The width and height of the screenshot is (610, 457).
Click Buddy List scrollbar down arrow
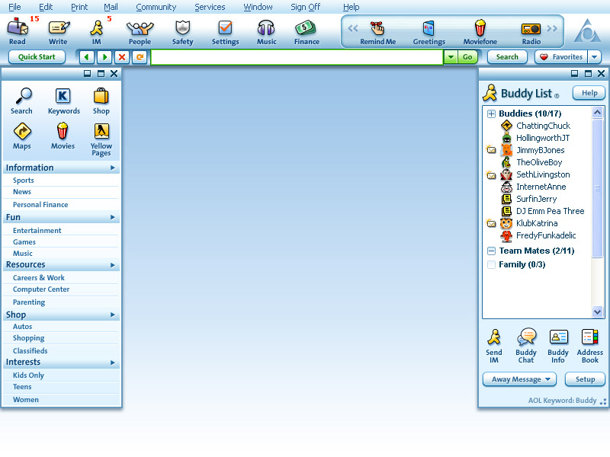click(597, 312)
